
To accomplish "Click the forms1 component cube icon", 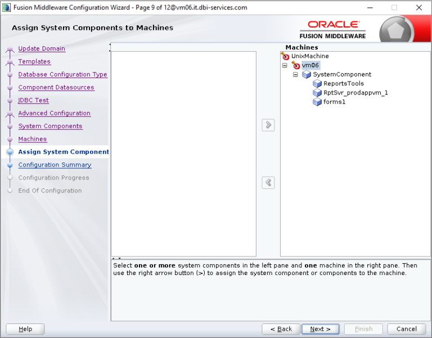I will (x=317, y=102).
